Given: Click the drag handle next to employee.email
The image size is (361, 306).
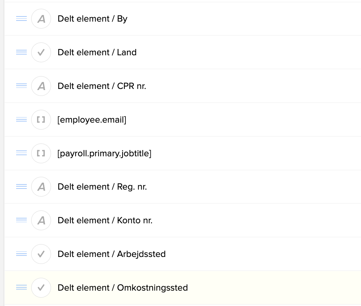Looking at the screenshot, I should (21, 120).
